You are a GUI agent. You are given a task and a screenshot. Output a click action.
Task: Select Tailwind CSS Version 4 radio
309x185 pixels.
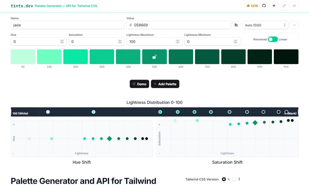224,179
